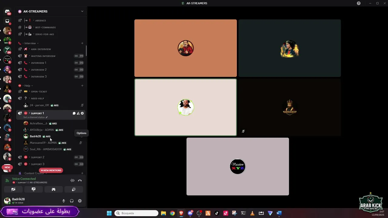The height and width of the screenshot is (218, 388).
Task: Open Help question mark in title bar
Action: point(359,3)
